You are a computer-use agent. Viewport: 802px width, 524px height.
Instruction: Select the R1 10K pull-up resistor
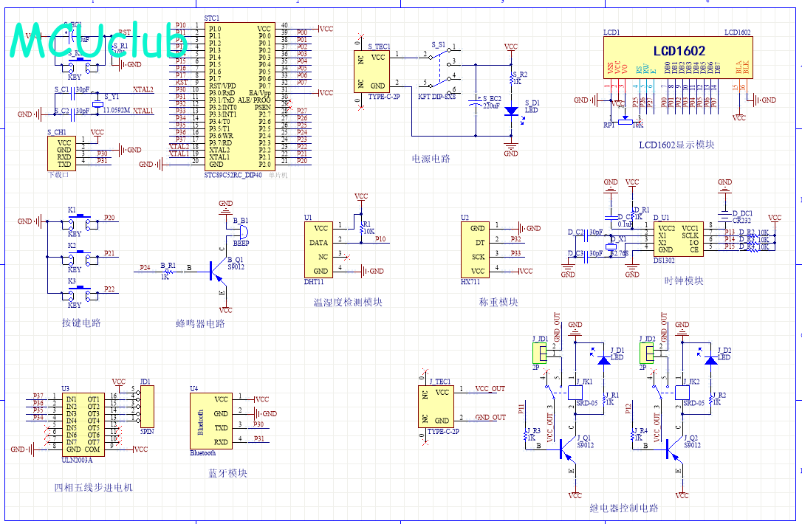(x=361, y=228)
